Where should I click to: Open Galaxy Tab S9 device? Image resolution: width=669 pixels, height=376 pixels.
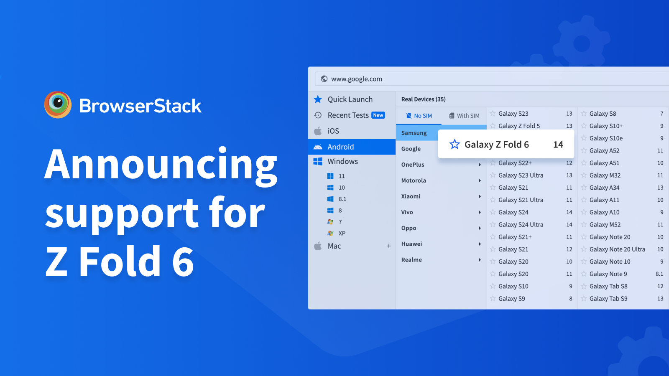[x=608, y=299]
